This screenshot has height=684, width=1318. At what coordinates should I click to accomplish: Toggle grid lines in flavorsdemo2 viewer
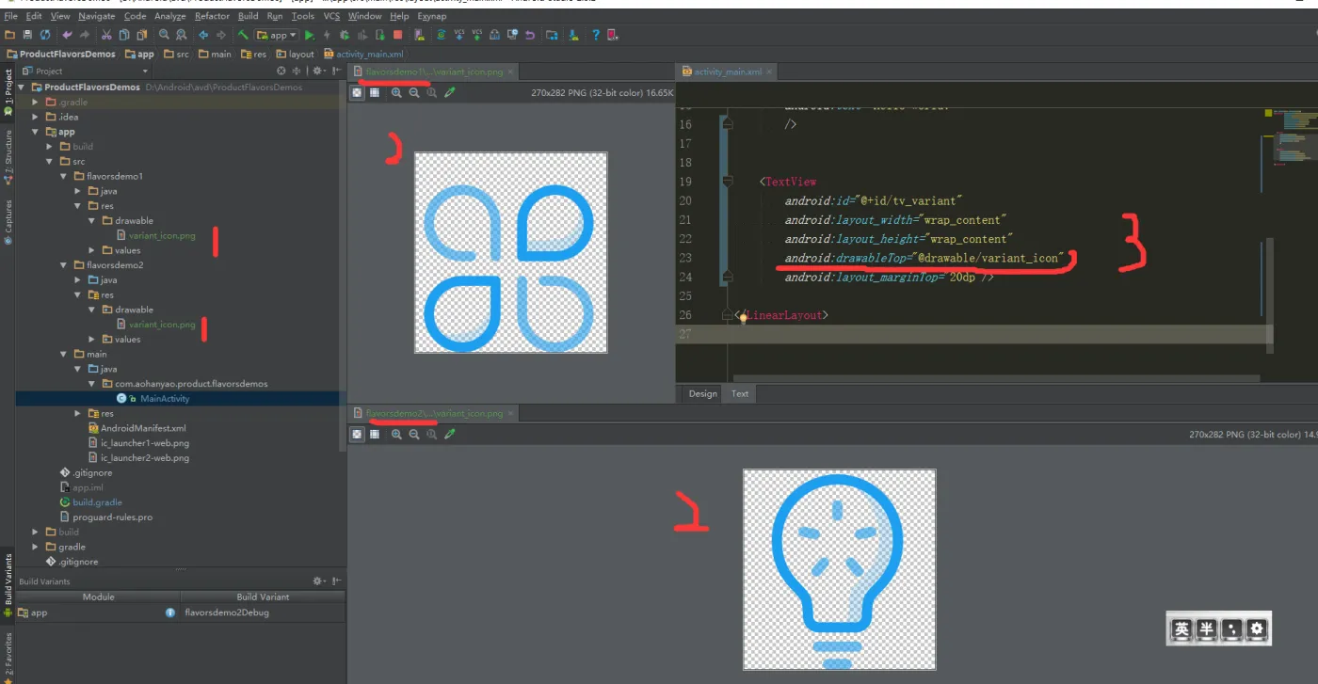(x=375, y=434)
